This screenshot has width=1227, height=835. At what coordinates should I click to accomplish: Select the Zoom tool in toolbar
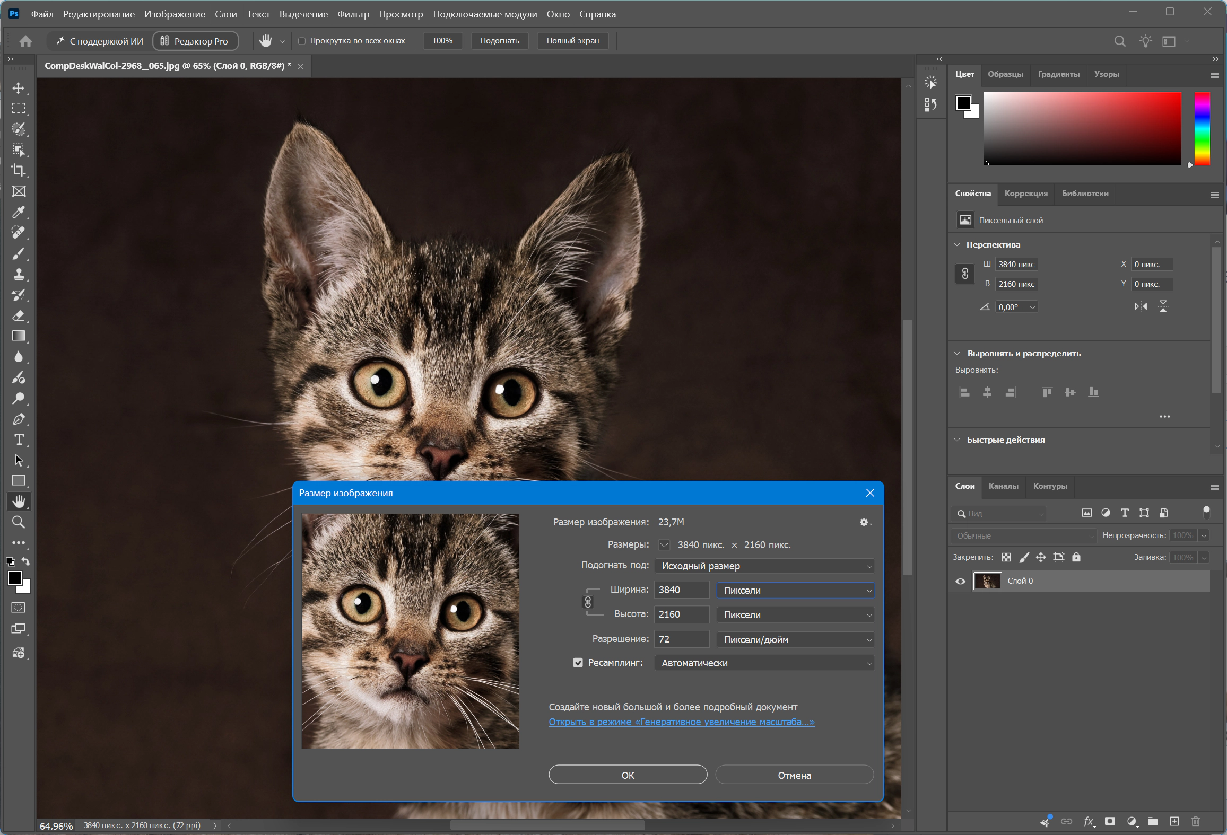(19, 522)
